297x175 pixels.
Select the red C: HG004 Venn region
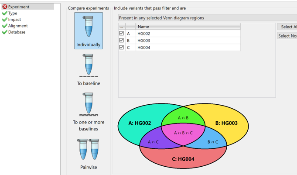click(183, 159)
